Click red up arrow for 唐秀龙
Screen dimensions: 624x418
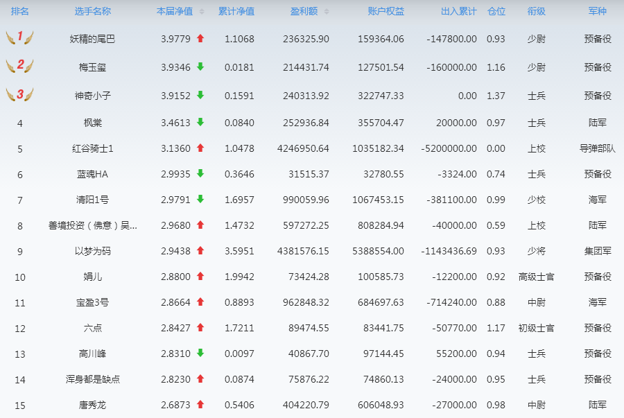pos(200,404)
